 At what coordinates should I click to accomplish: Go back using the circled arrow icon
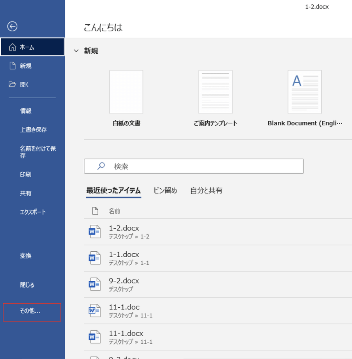[x=12, y=26]
